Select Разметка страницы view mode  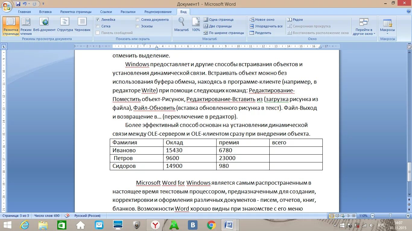click(11, 26)
